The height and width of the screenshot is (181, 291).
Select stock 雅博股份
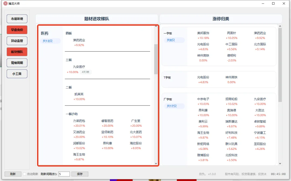203,155
